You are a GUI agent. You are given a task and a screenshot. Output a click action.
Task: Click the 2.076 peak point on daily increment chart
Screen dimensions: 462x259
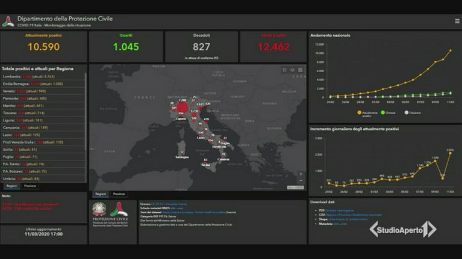pyautogui.click(x=450, y=154)
